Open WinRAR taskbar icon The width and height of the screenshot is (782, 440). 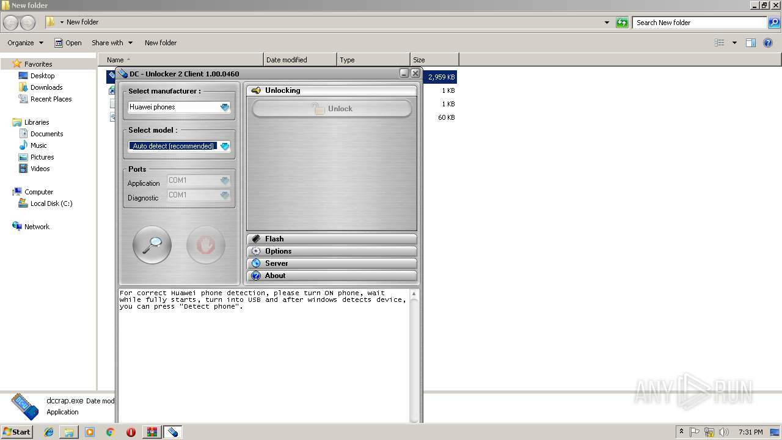click(152, 432)
